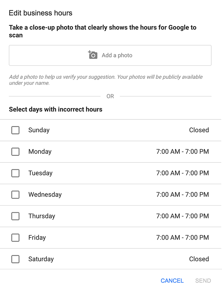Viewport: 222px width, 290px height.
Task: Select the Tuesday checkbox
Action: click(x=15, y=173)
